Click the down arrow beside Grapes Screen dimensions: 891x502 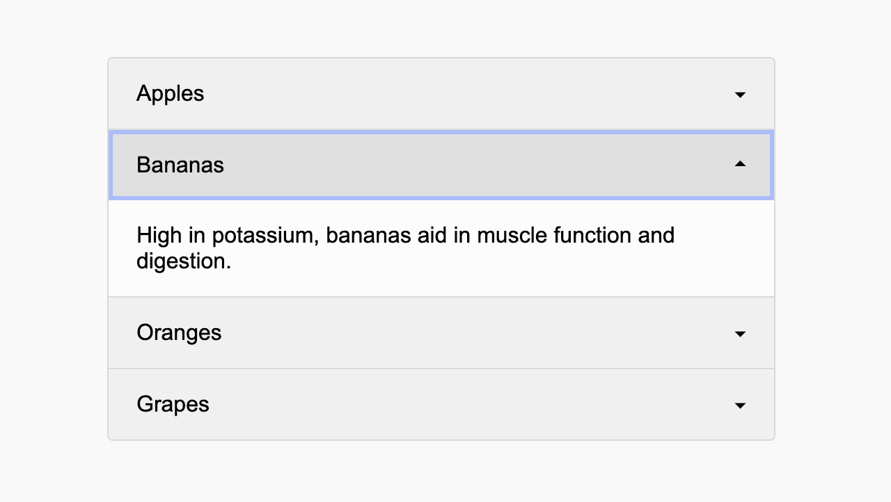(740, 405)
